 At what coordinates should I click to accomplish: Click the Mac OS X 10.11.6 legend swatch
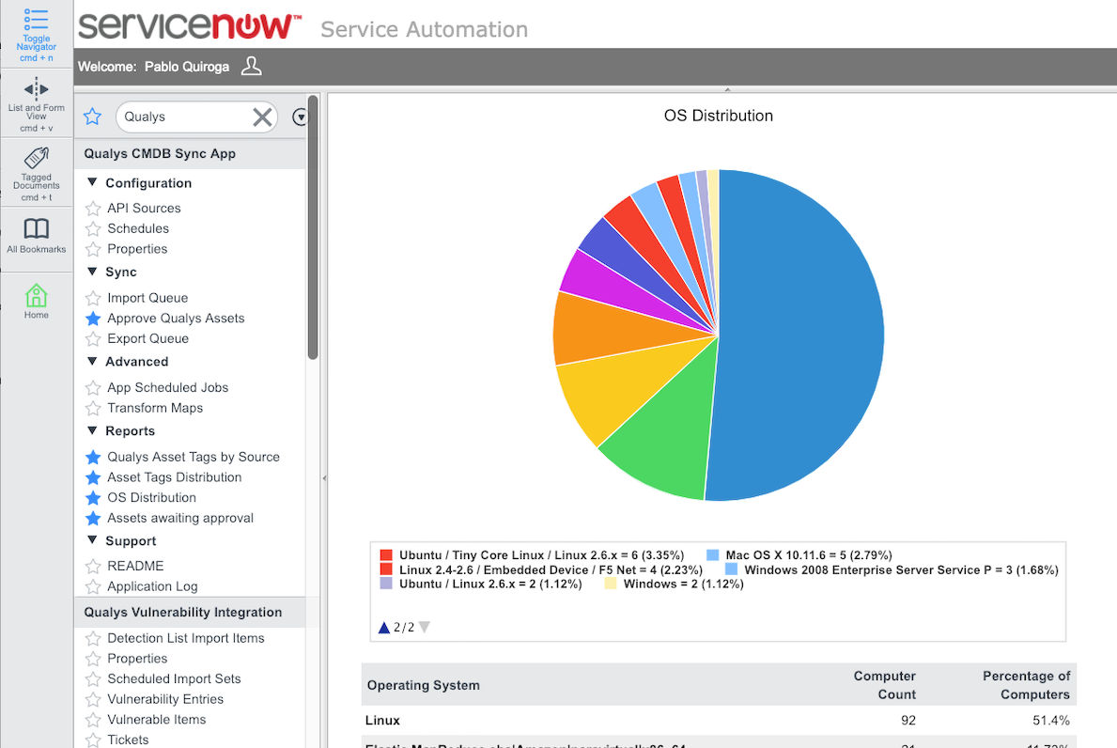point(712,555)
